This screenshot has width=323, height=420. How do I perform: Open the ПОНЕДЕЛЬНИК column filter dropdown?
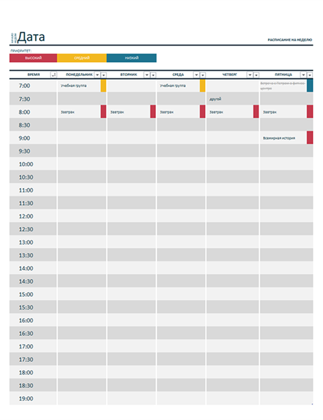tap(98, 75)
